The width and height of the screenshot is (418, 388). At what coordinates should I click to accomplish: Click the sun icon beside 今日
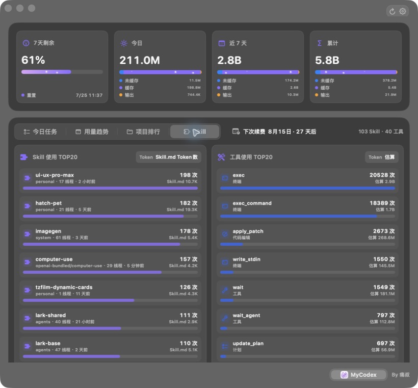tap(124, 43)
